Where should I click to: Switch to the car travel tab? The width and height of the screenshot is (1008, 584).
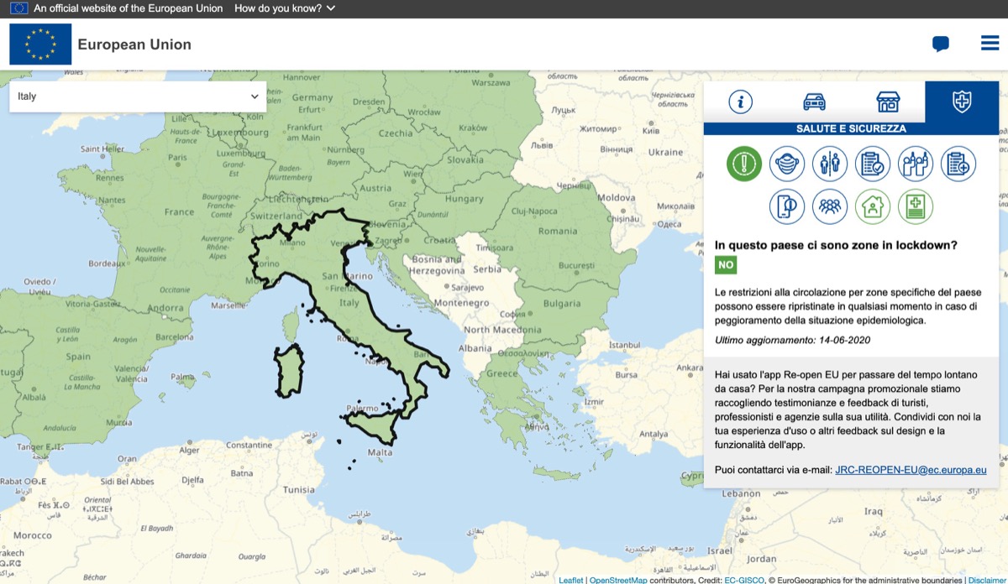814,102
